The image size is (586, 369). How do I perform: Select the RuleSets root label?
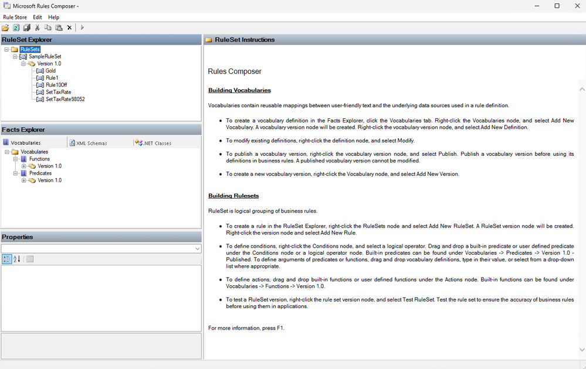(30, 49)
